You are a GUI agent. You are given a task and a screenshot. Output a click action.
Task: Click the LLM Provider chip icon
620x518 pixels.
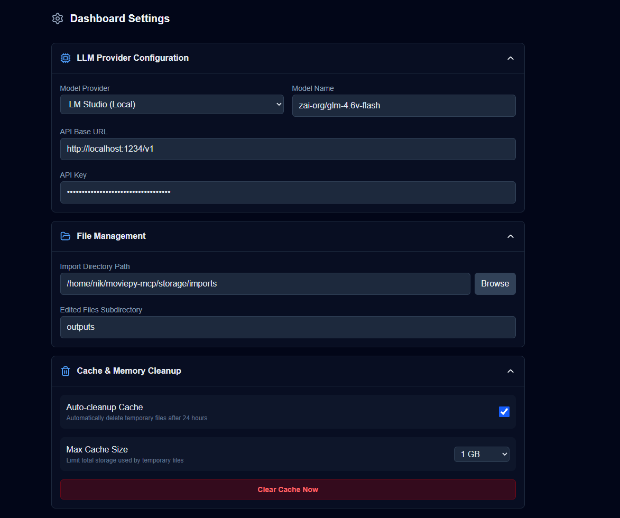pos(66,58)
